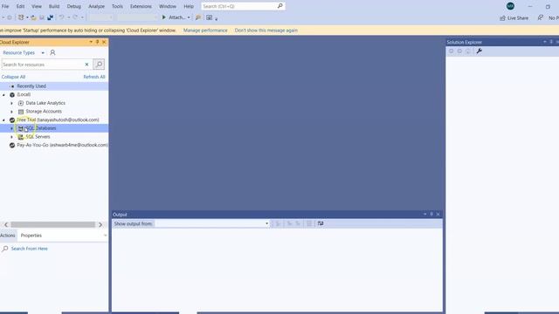Click the user account avatar in title bar
Screen dimensions: 559x314
pos(510,6)
